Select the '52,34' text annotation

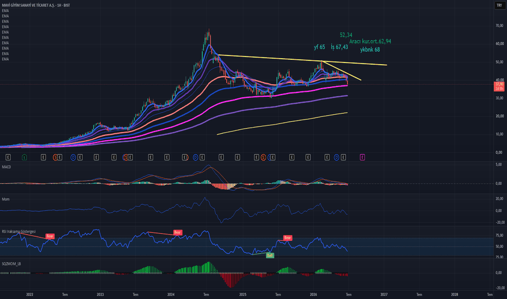[346, 35]
